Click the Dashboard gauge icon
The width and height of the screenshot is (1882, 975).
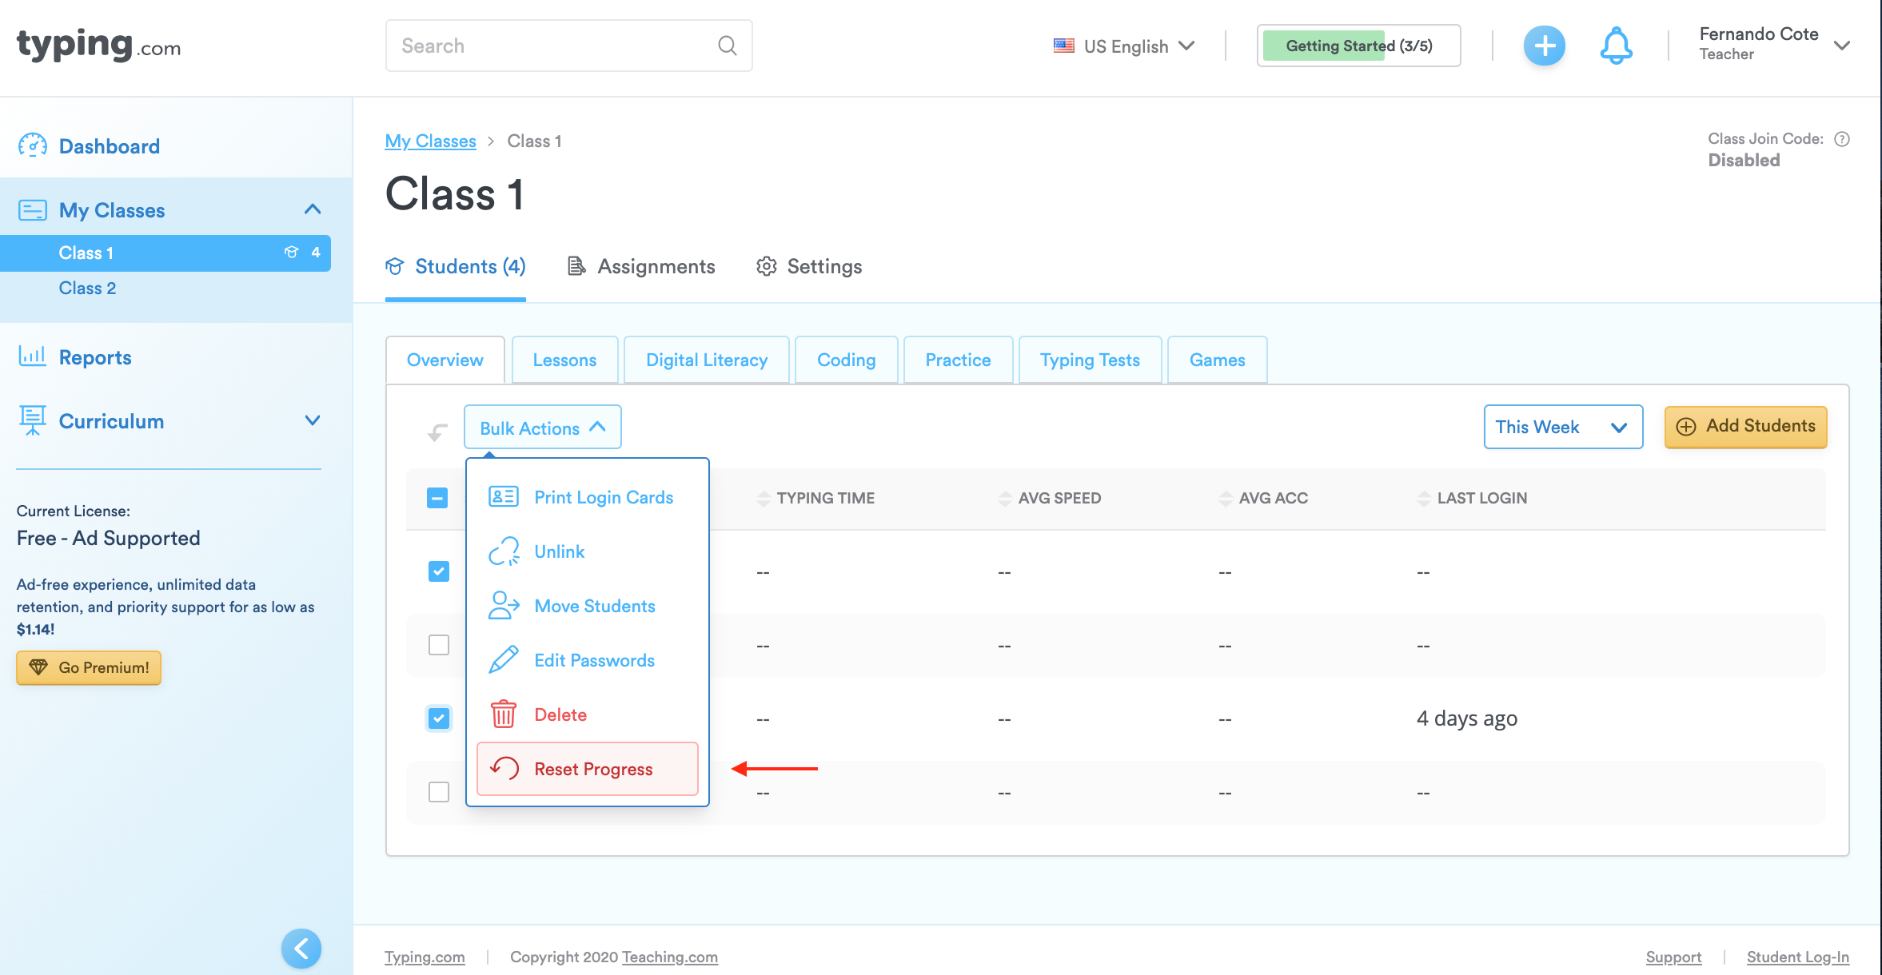pyautogui.click(x=33, y=145)
